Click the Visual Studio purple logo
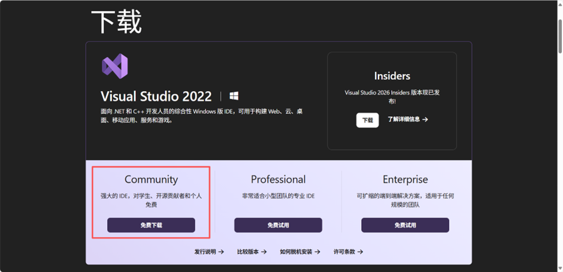563x272 pixels. point(115,66)
